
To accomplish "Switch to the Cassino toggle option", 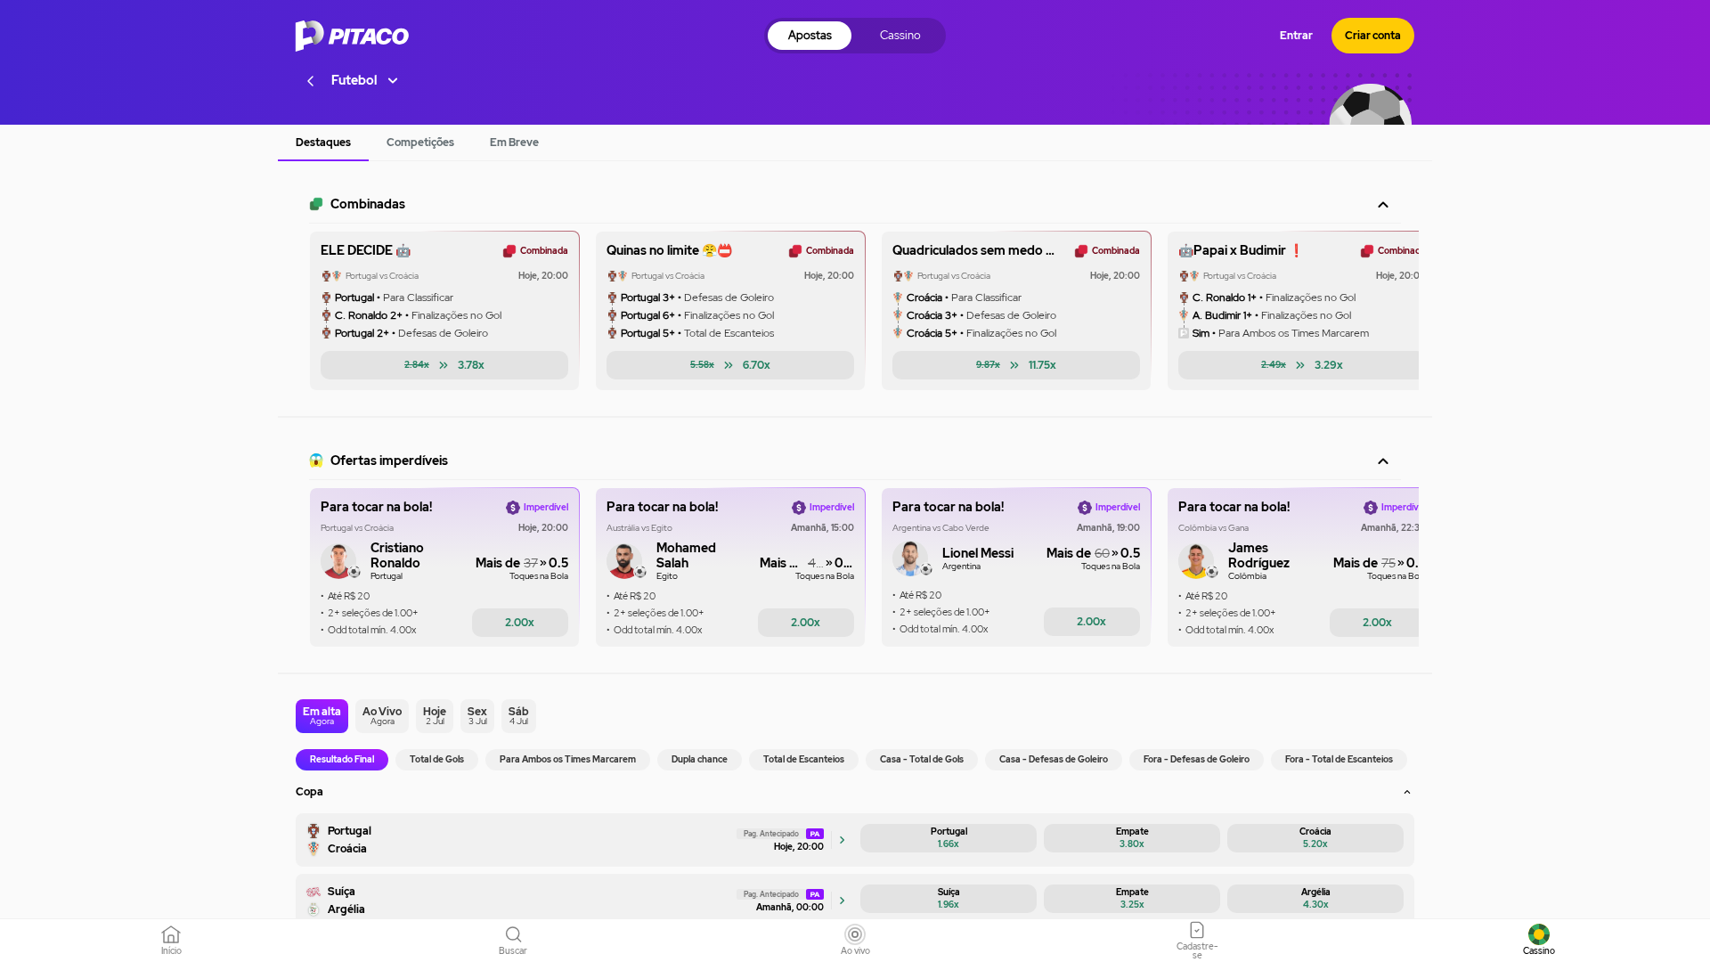I will [x=900, y=36].
